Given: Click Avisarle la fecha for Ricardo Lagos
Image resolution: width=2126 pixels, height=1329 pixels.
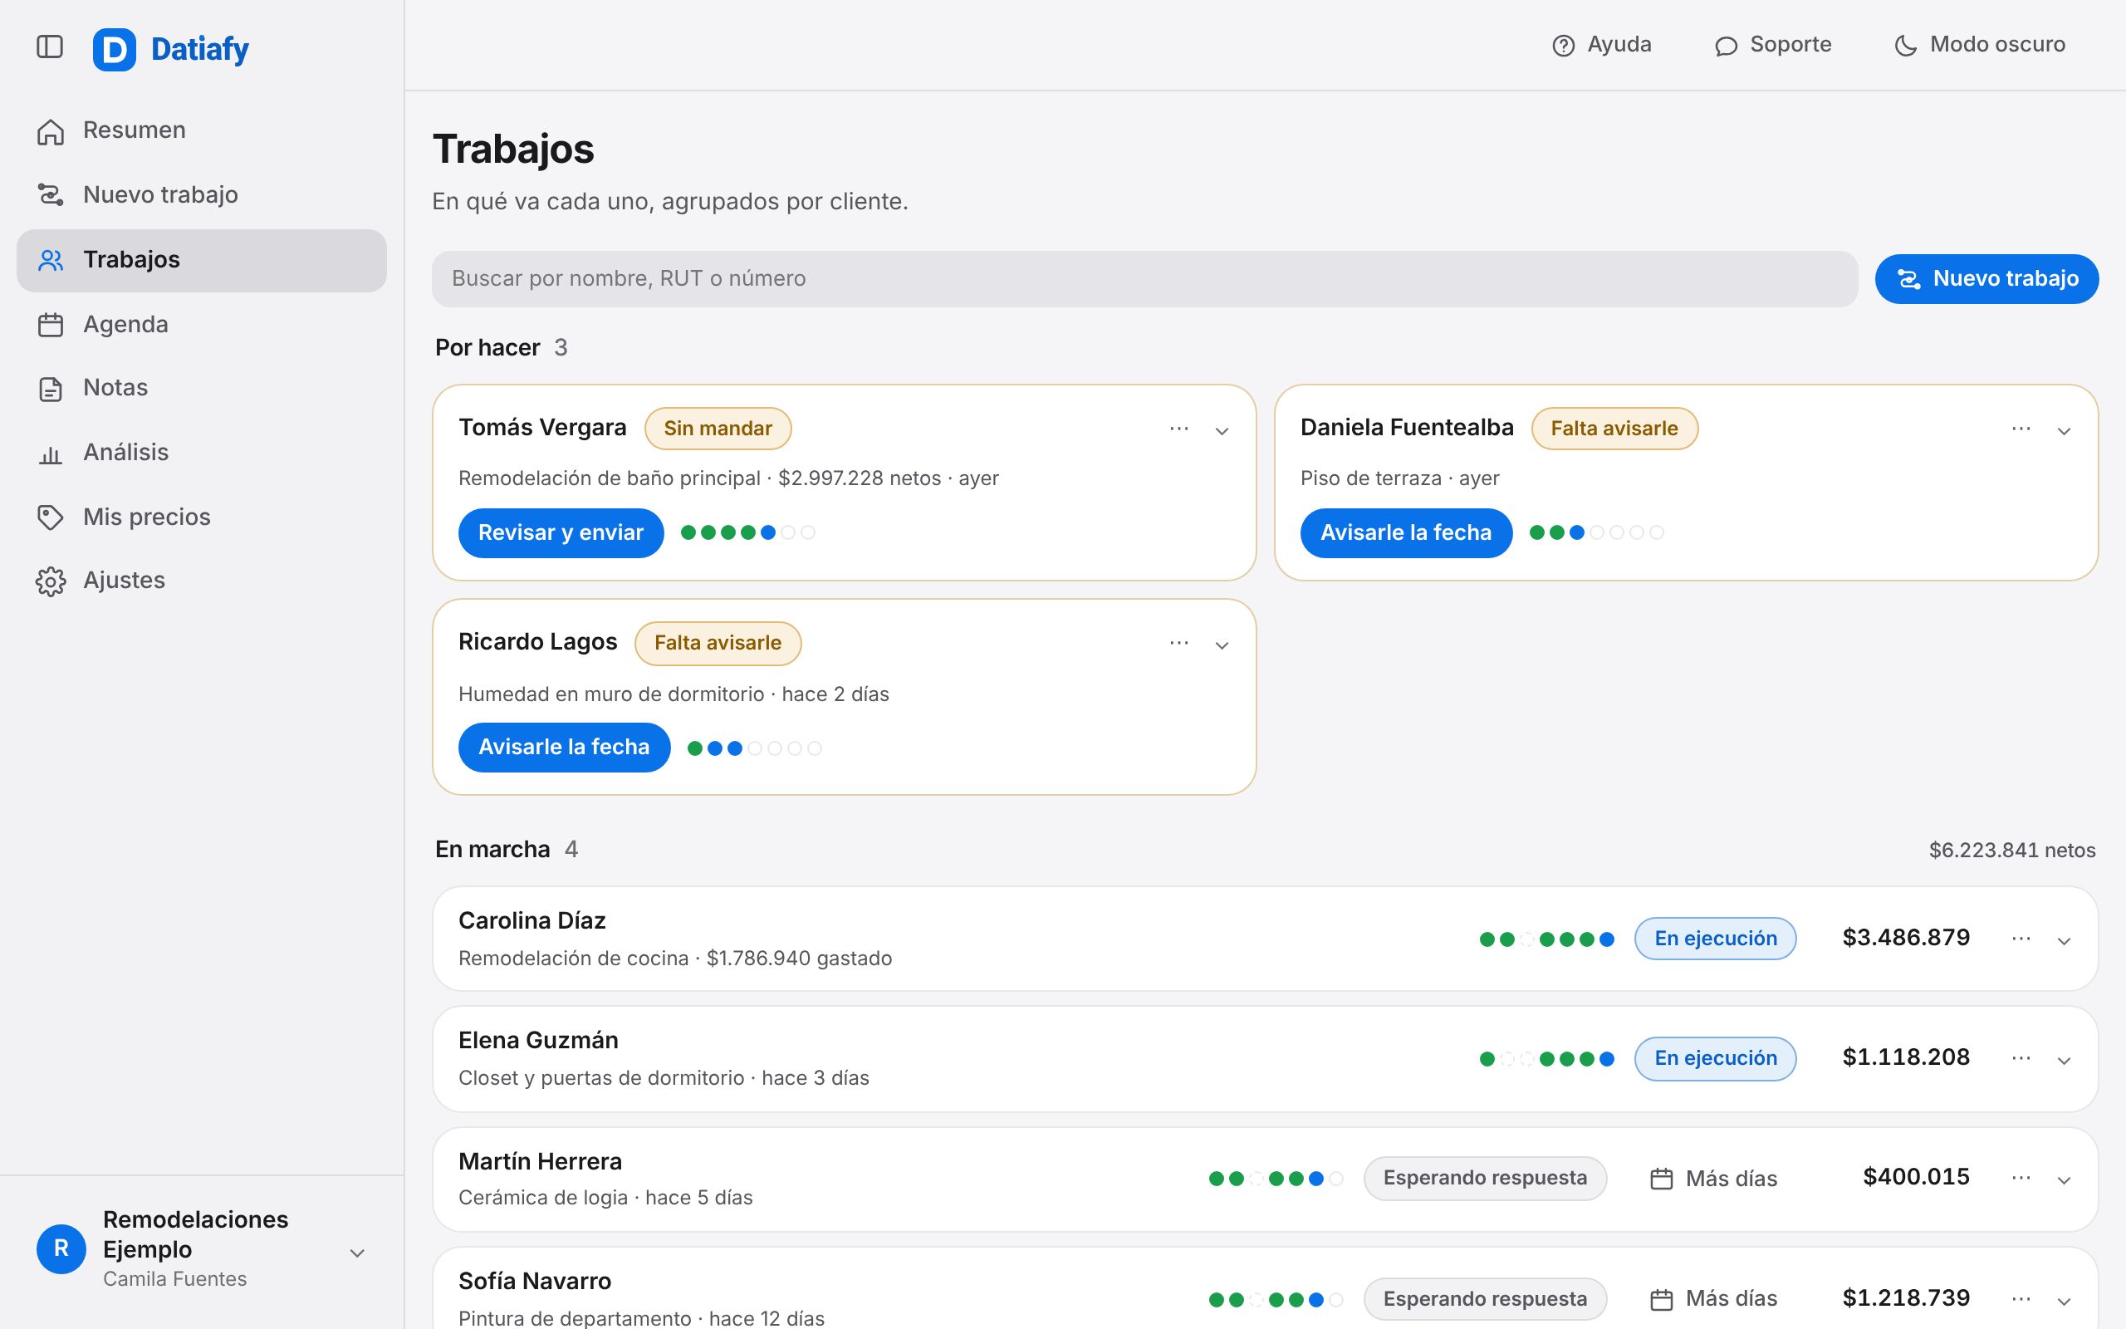Looking at the screenshot, I should pyautogui.click(x=564, y=747).
